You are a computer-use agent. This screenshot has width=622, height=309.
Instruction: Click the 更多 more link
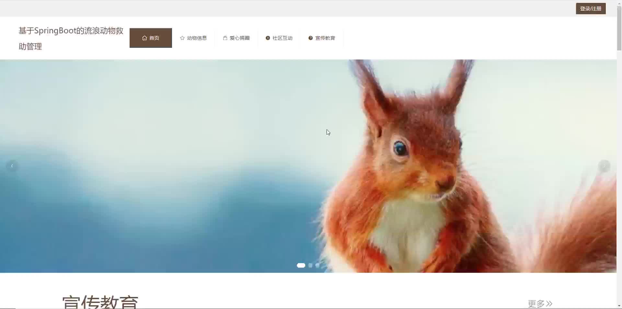pyautogui.click(x=540, y=304)
